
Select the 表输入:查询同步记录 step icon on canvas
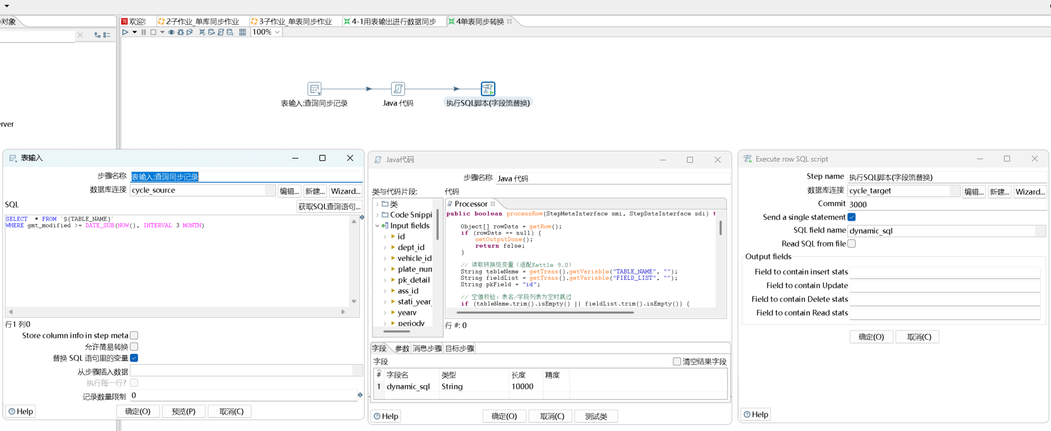[315, 89]
